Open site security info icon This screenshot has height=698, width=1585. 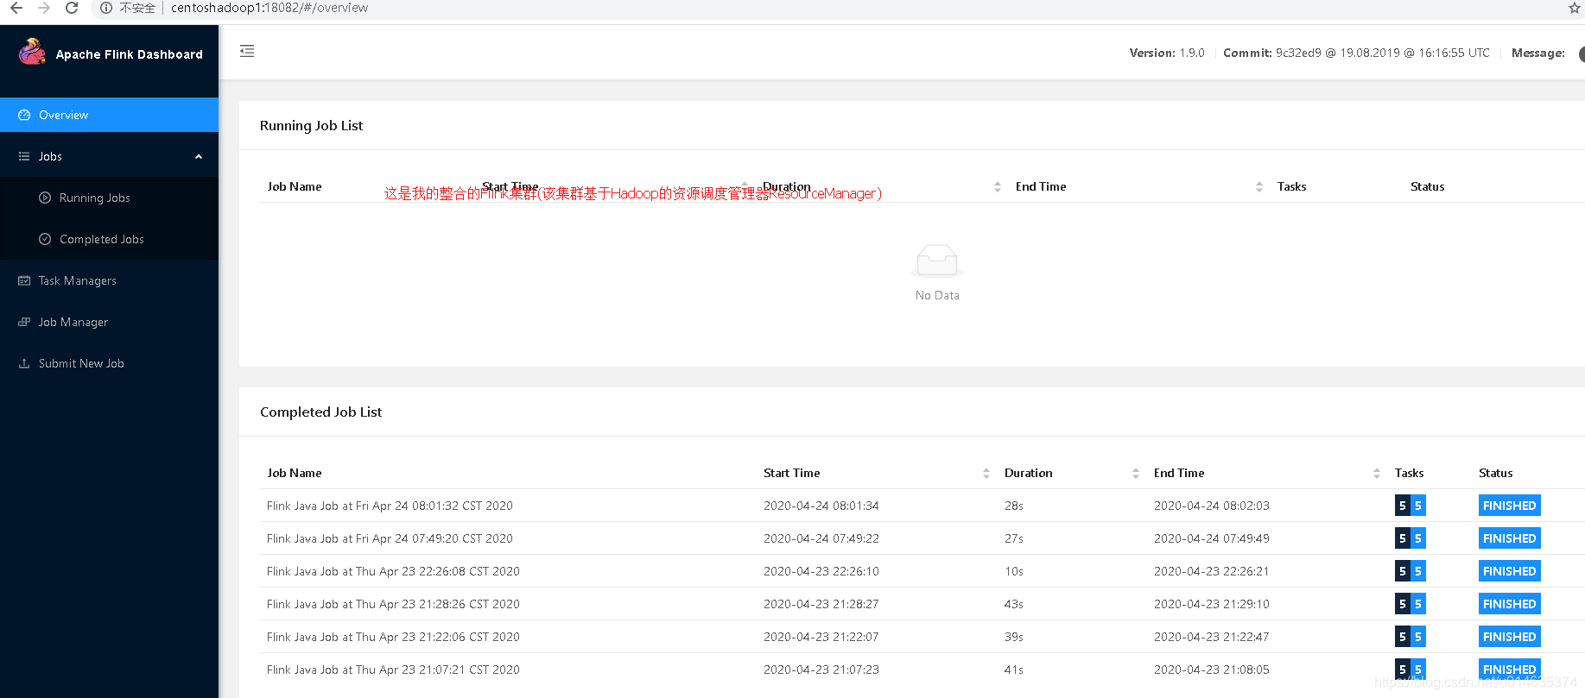(105, 8)
